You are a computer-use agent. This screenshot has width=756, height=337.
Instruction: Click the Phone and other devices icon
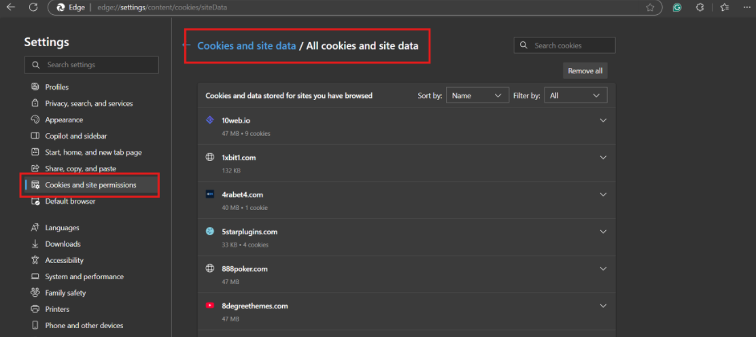[35, 325]
